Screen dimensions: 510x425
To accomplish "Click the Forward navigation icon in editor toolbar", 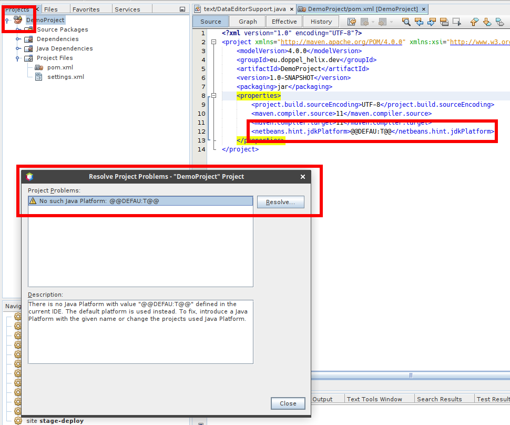I will pos(383,22).
